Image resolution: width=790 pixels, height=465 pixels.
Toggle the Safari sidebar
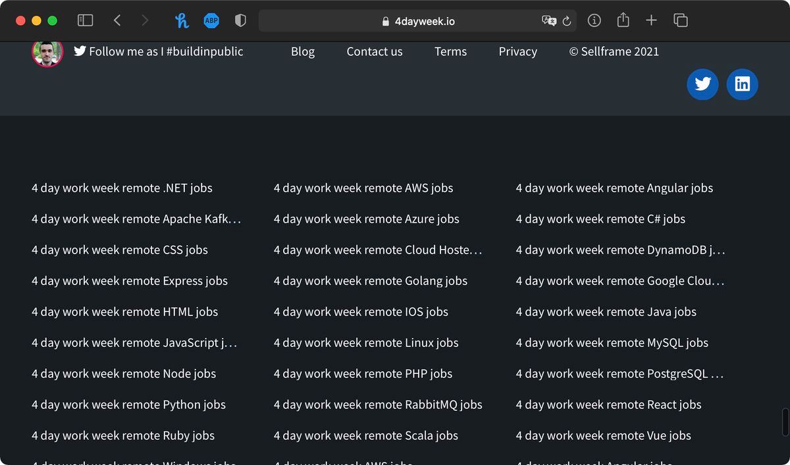pyautogui.click(x=85, y=20)
